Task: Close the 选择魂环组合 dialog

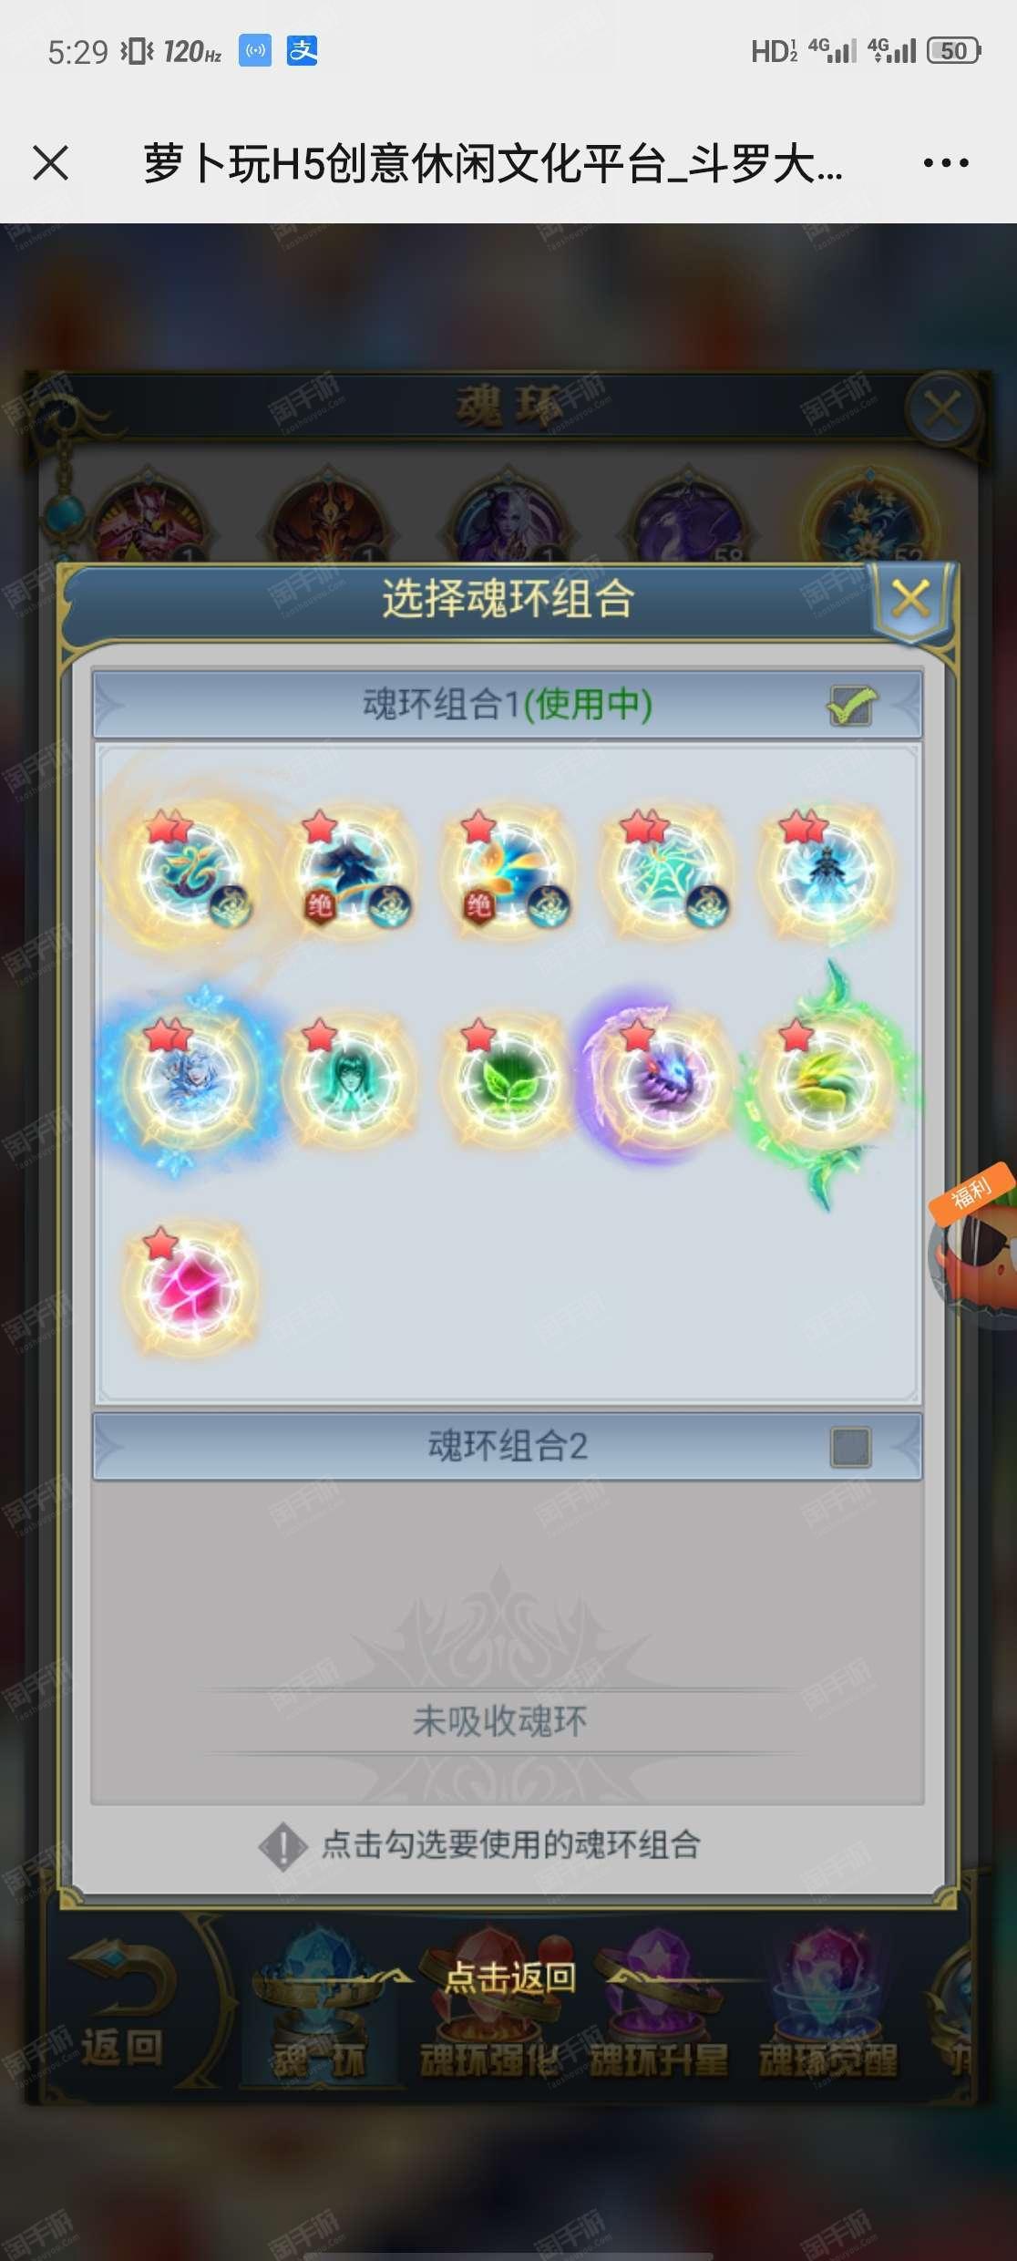Action: pyautogui.click(x=910, y=599)
